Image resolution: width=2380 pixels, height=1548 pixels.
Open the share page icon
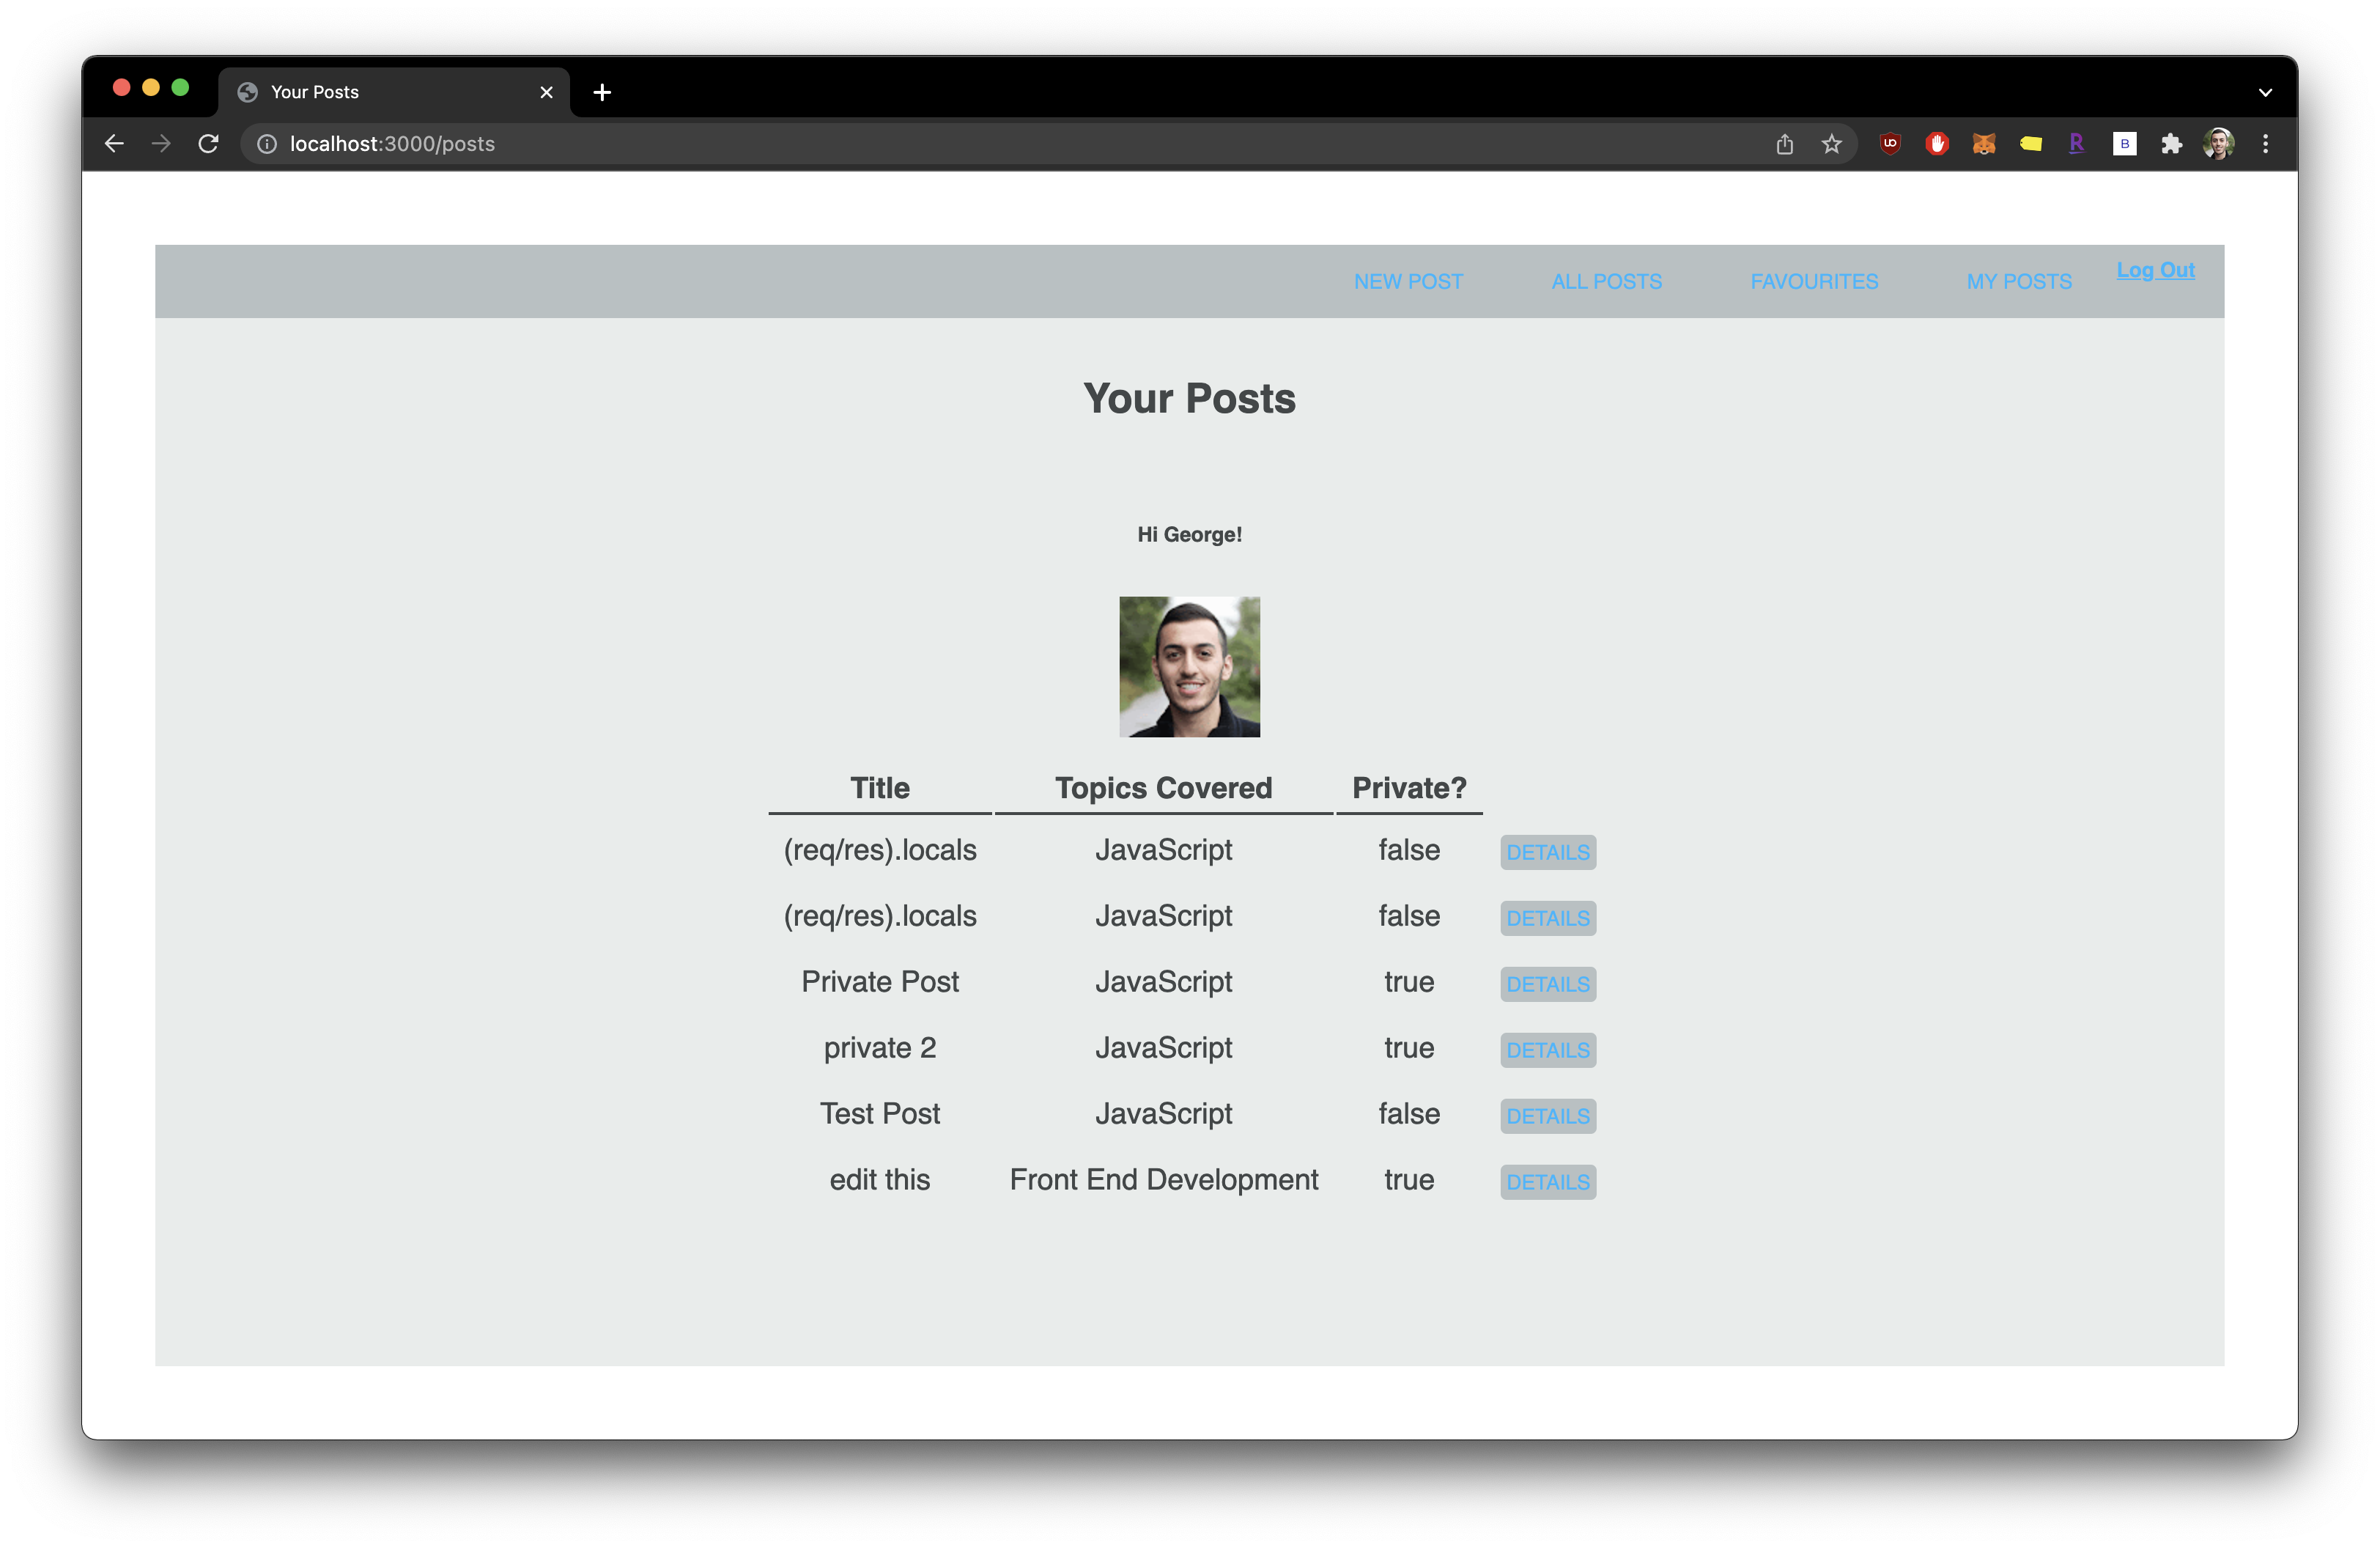click(1784, 144)
